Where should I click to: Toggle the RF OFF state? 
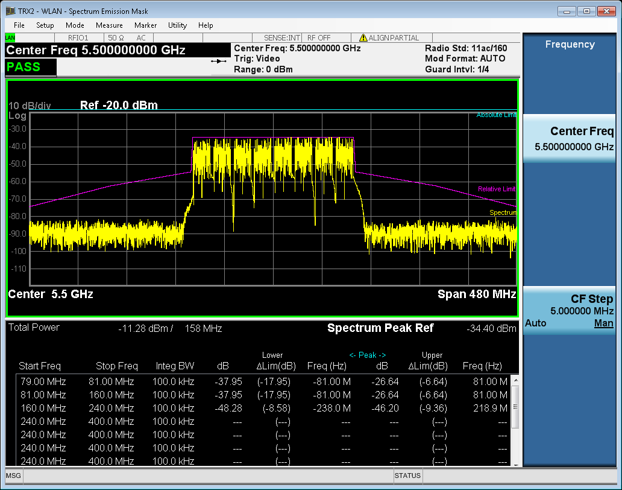point(320,37)
